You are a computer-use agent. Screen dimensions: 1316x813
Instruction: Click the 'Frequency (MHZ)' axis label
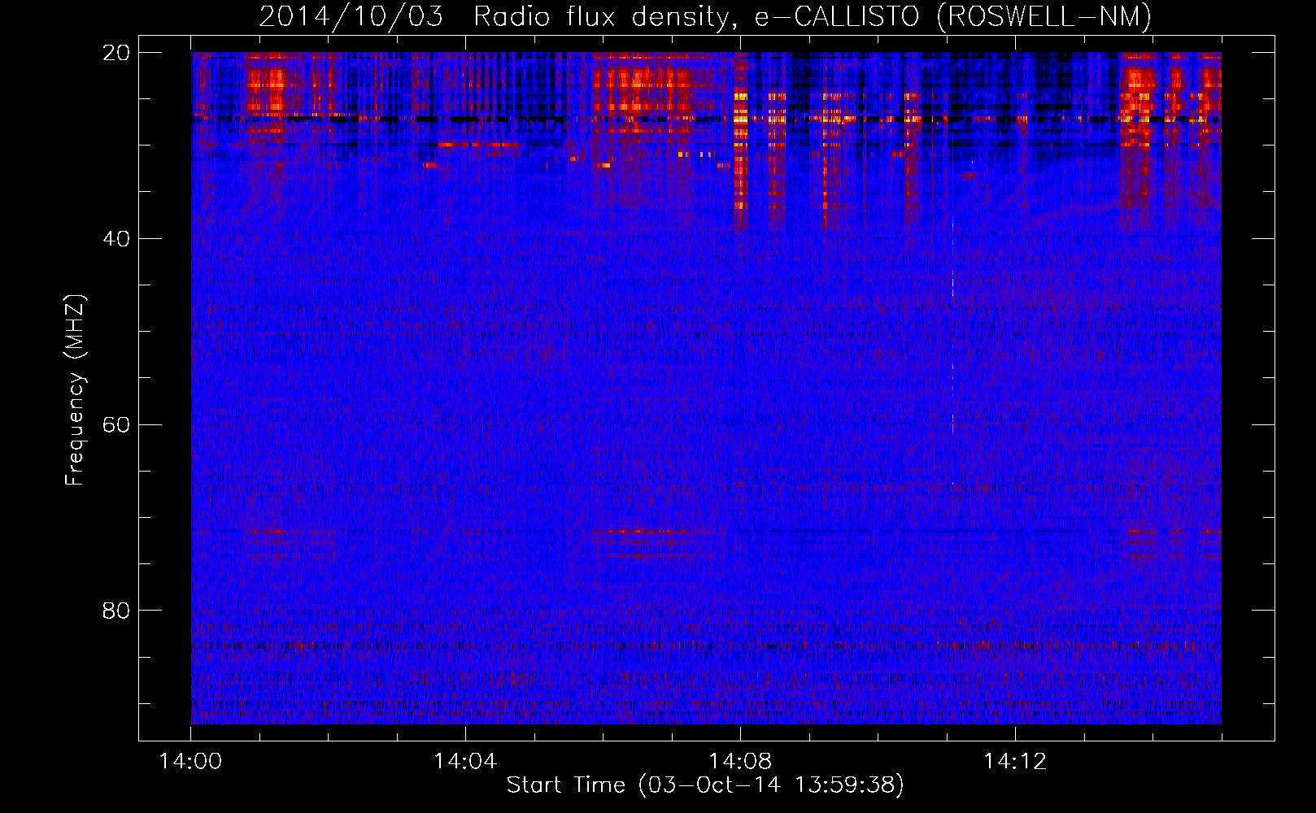75,390
